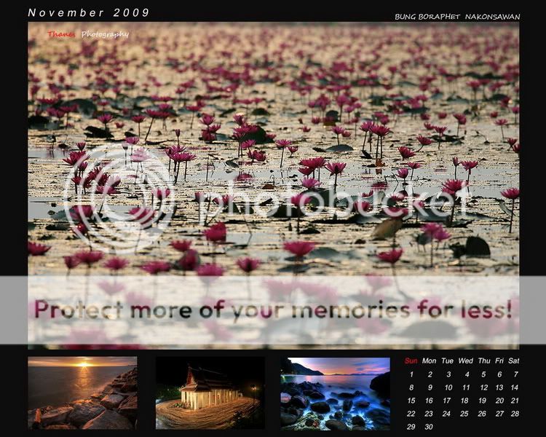The image size is (546, 437).
Task: Click the "November 2009" title text
Action: point(88,13)
